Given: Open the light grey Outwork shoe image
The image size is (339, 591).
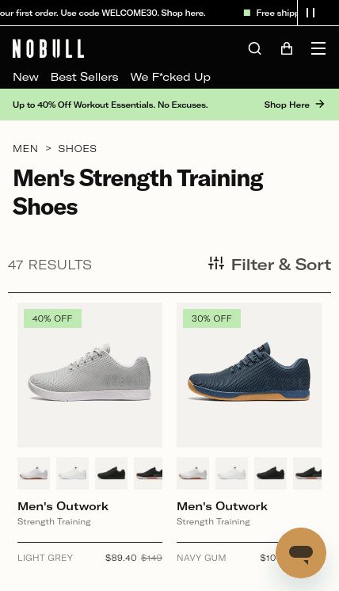Looking at the screenshot, I should pyautogui.click(x=90, y=375).
